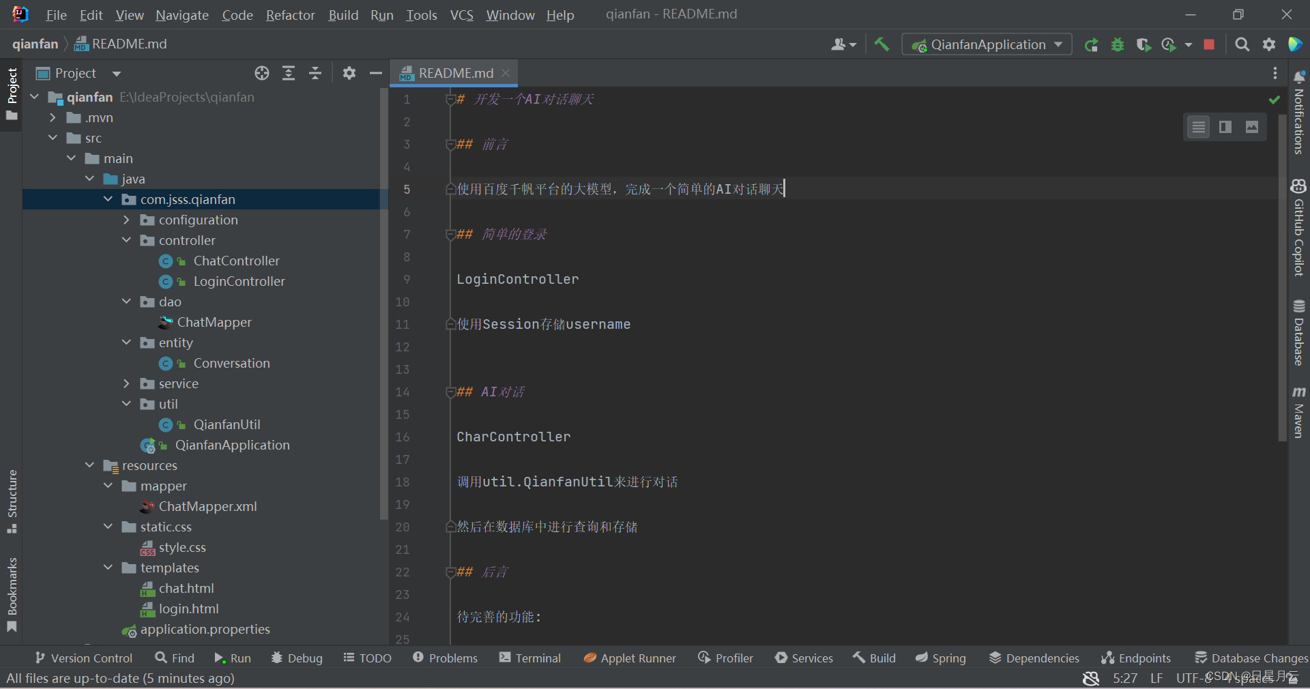The width and height of the screenshot is (1310, 689).
Task: Click the 5:27 caret position indicator
Action: (1125, 678)
